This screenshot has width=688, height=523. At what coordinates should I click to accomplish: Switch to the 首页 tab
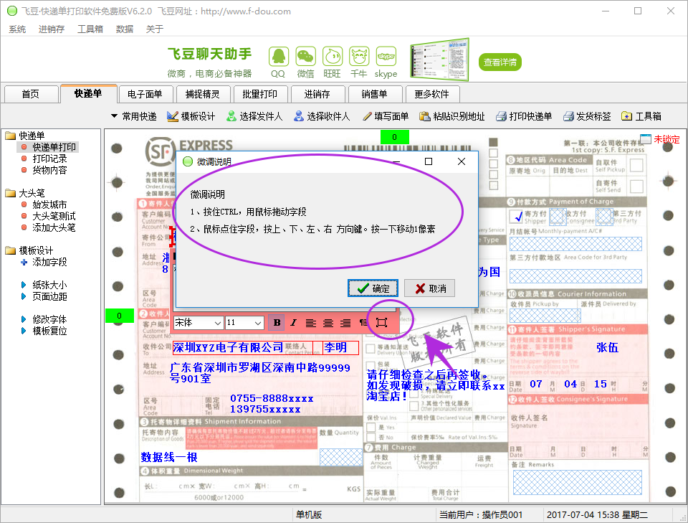tap(31, 94)
